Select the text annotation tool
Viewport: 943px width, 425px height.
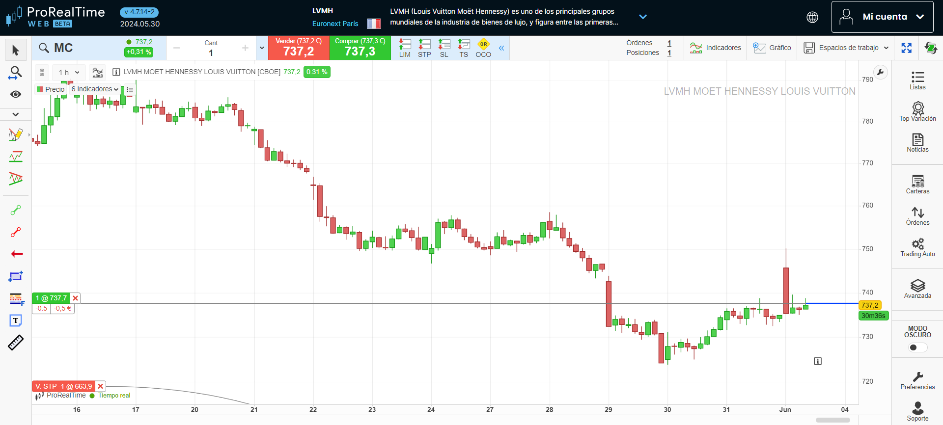16,320
